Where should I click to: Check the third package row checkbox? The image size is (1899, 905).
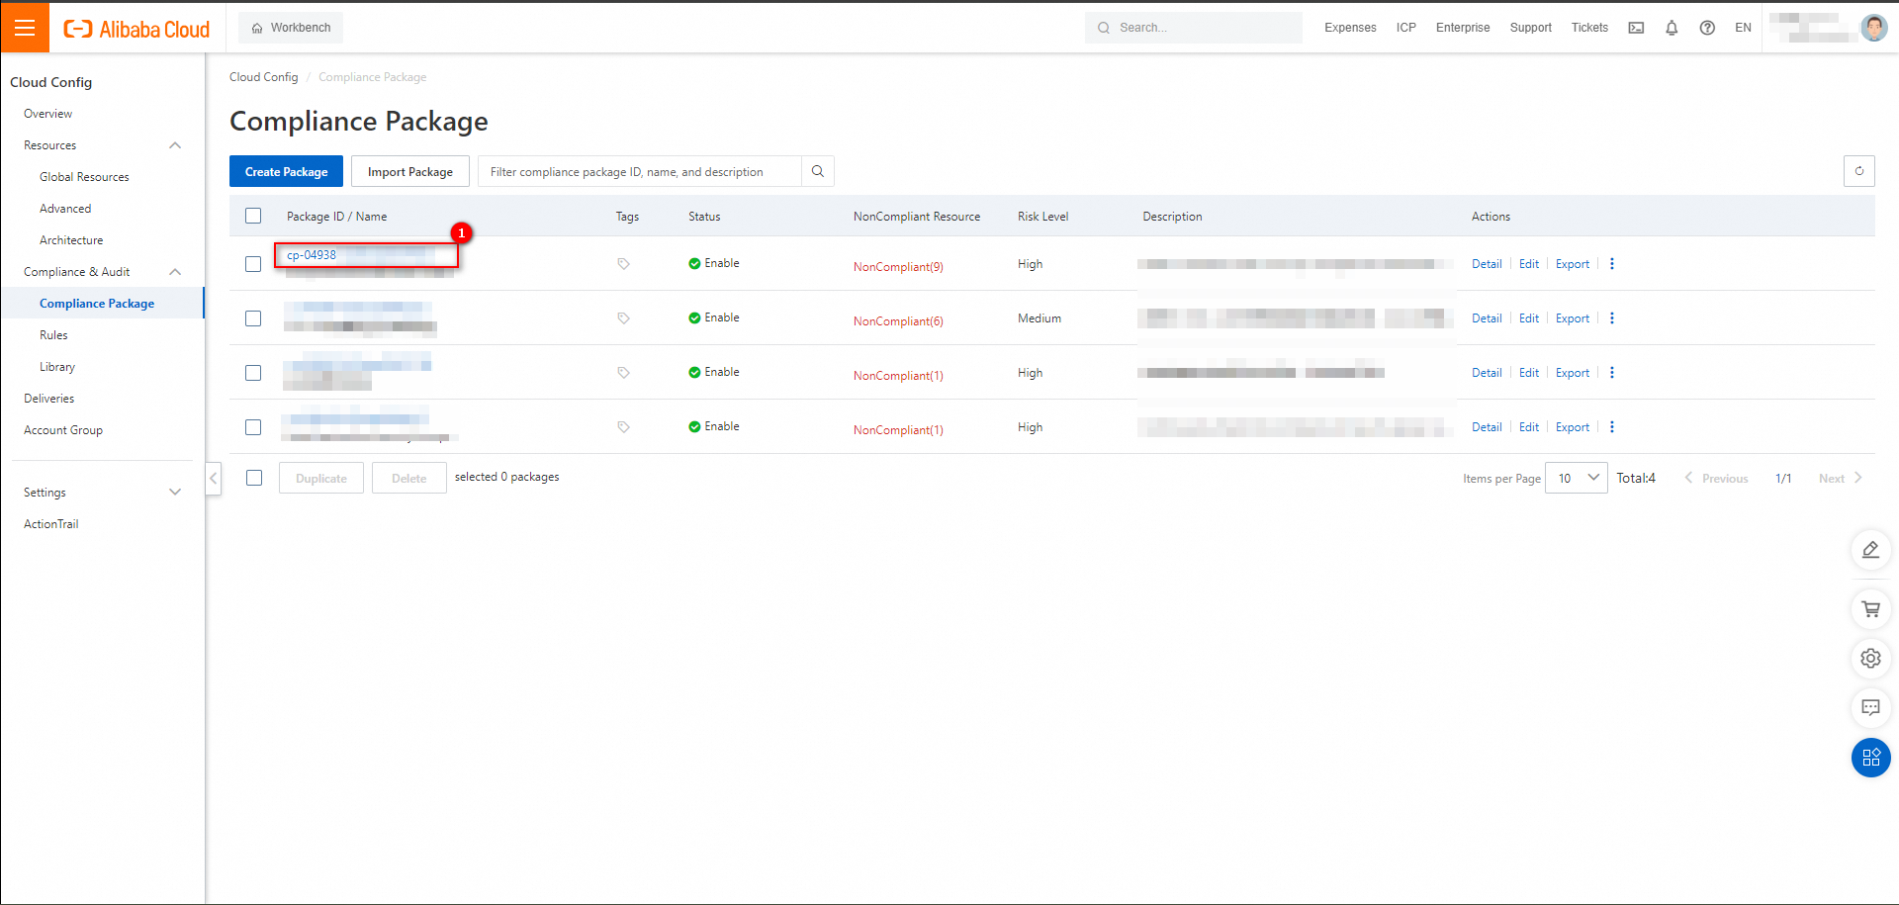pyautogui.click(x=253, y=373)
